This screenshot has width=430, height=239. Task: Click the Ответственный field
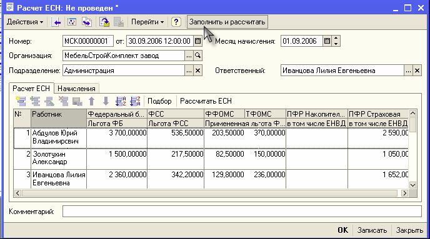click(x=342, y=71)
